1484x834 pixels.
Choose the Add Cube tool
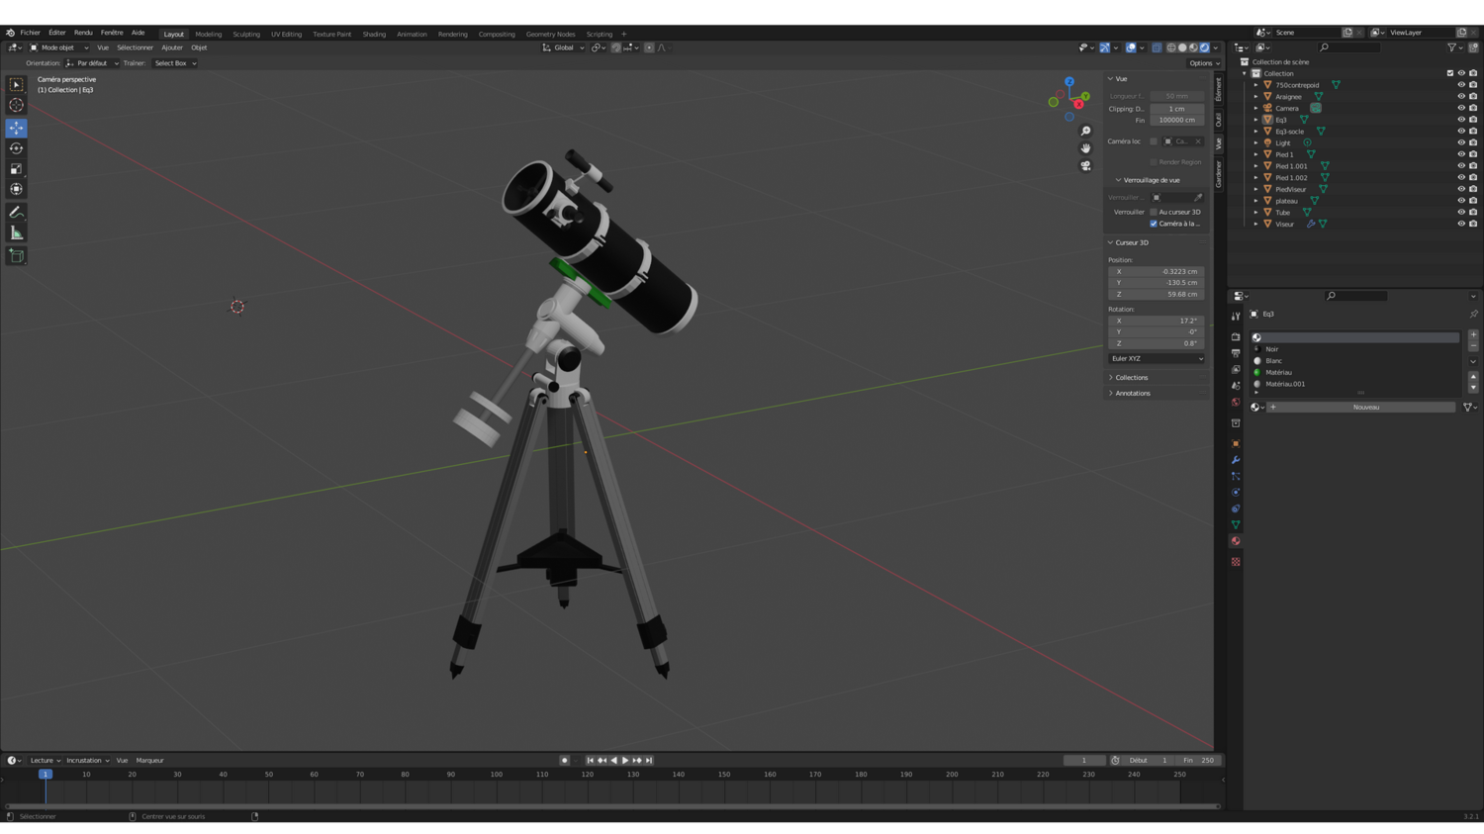point(16,256)
